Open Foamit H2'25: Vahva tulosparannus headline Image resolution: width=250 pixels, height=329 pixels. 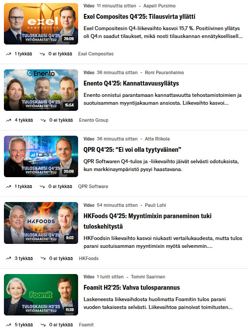click(131, 288)
